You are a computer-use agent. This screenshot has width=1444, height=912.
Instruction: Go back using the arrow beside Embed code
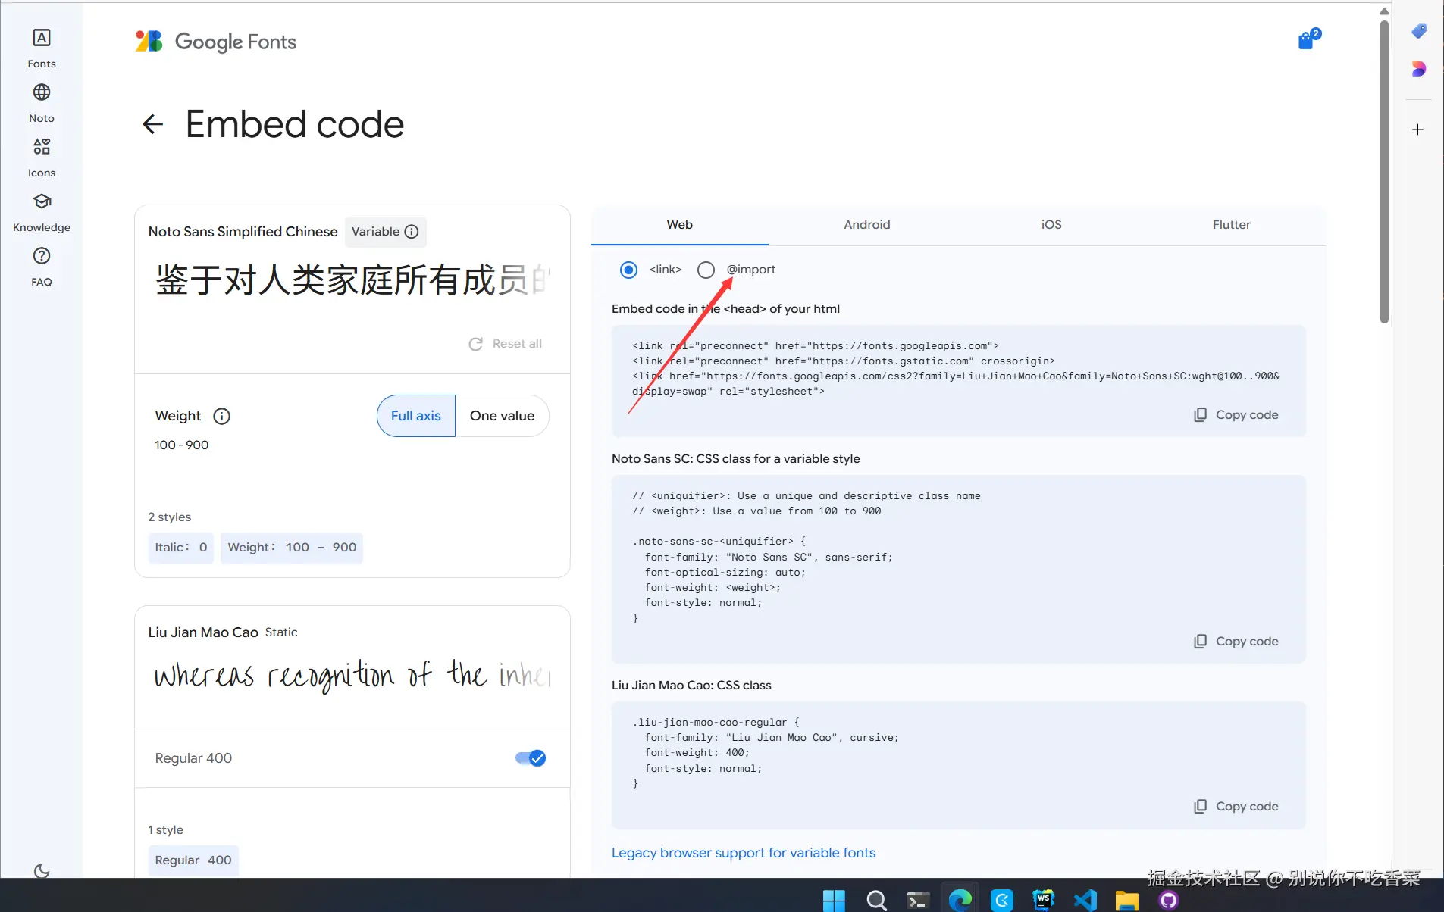[x=152, y=124]
